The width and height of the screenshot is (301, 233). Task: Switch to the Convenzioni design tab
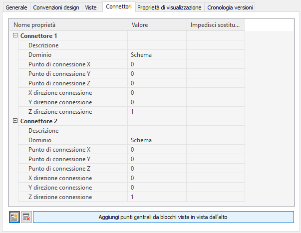coord(56,7)
